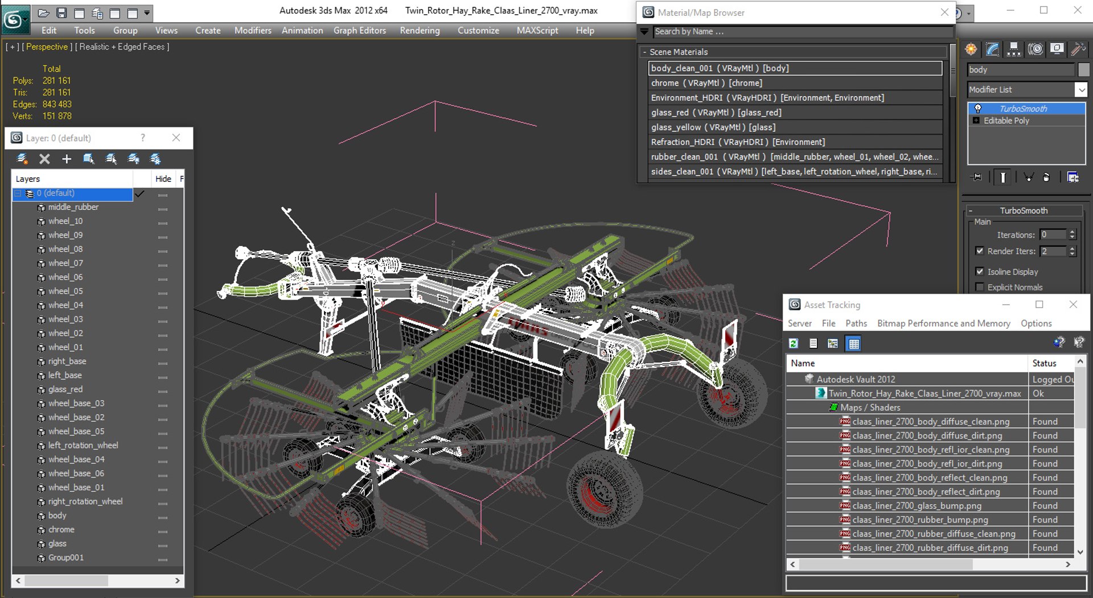Open the MAXScript menu
Viewport: 1093px width, 598px height.
click(537, 31)
